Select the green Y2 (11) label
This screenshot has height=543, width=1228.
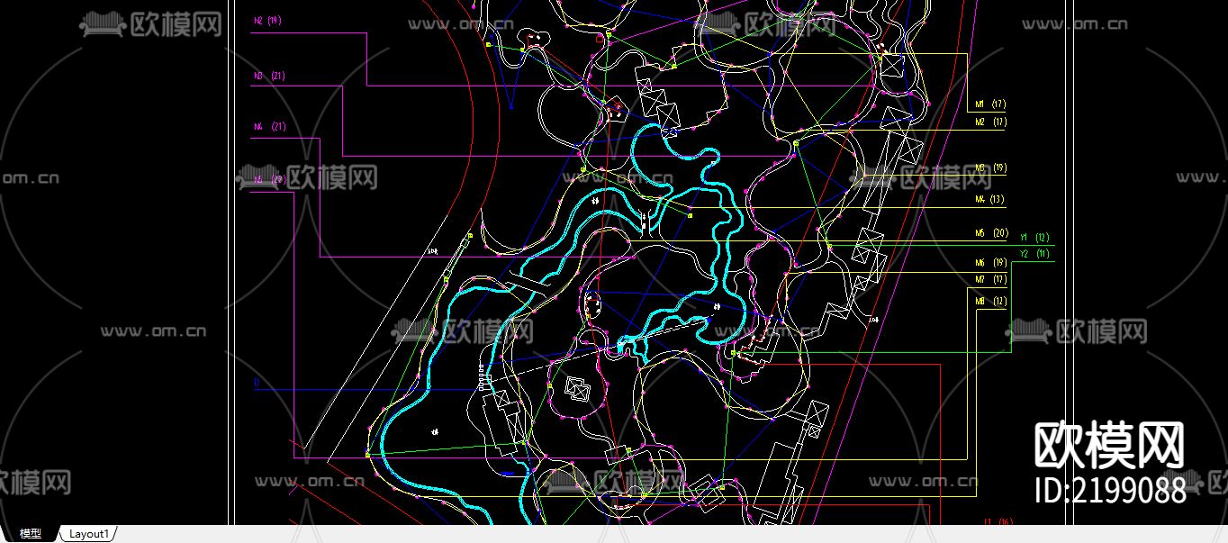tap(1034, 254)
